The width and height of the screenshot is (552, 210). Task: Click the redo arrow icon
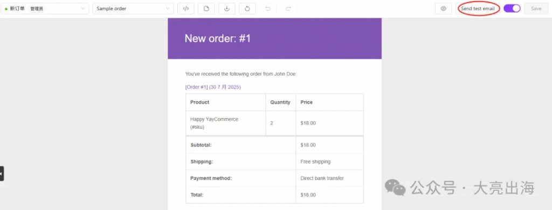tap(288, 9)
